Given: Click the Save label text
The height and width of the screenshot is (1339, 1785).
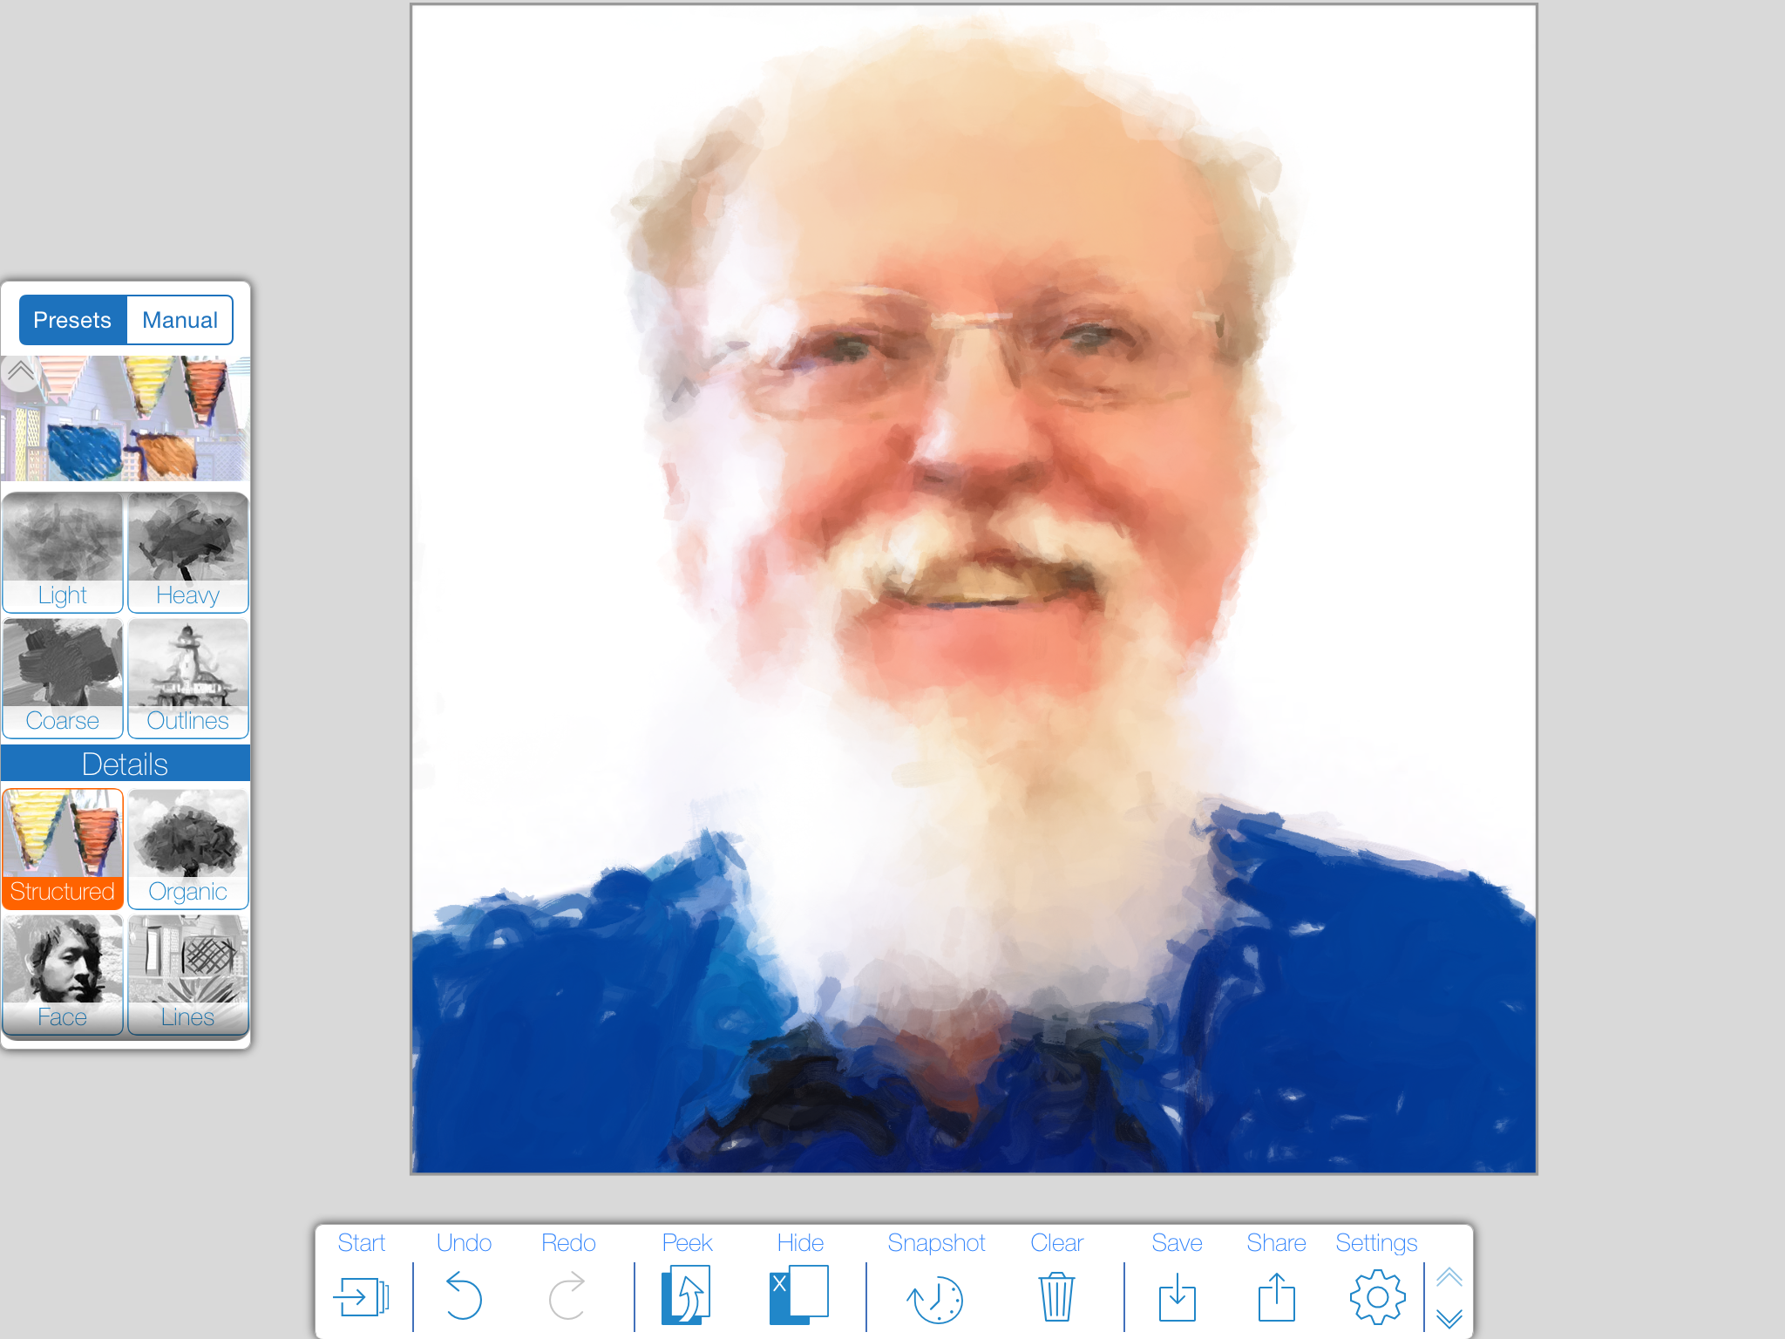Looking at the screenshot, I should [x=1177, y=1242].
